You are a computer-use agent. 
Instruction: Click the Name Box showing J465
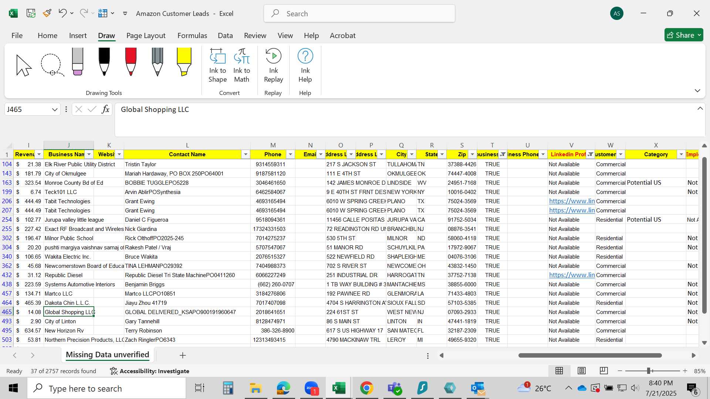coord(28,109)
